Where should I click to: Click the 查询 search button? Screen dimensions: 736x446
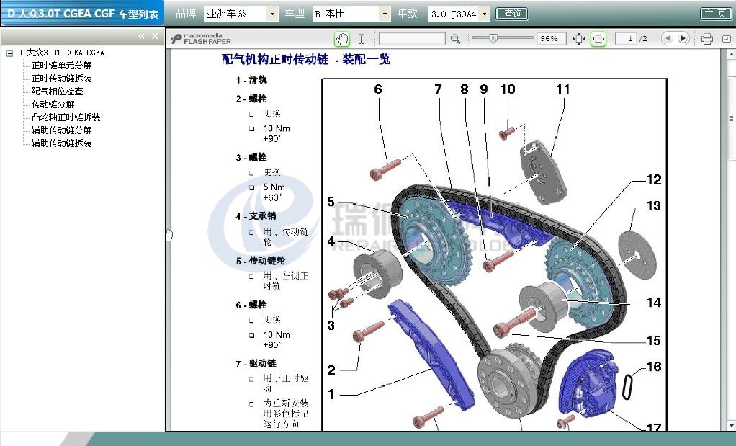(x=512, y=14)
